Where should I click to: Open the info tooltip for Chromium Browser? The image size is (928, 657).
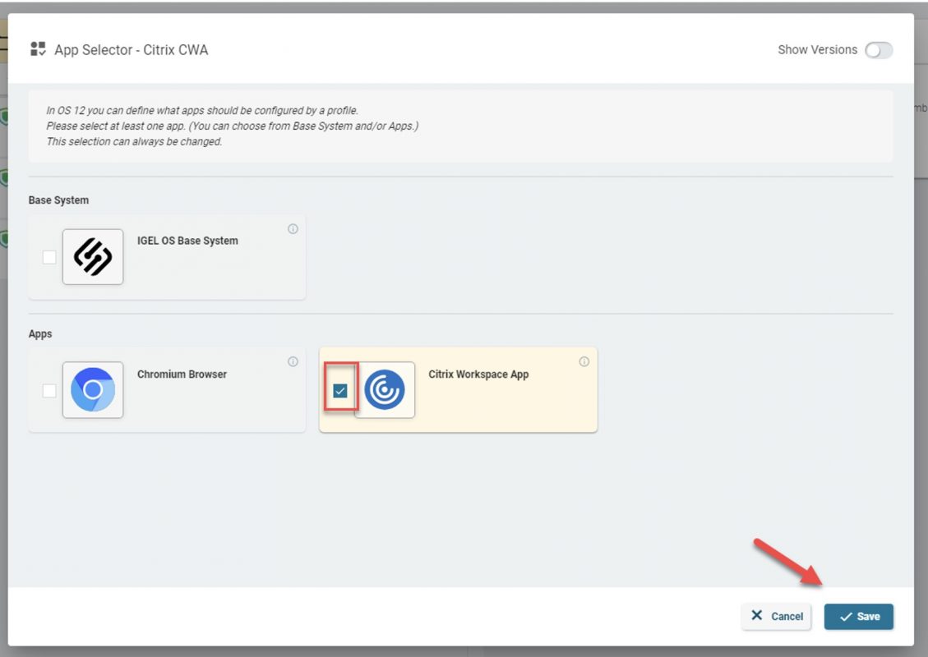[293, 361]
